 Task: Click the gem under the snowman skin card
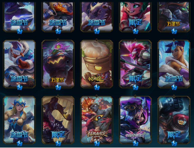19,87
